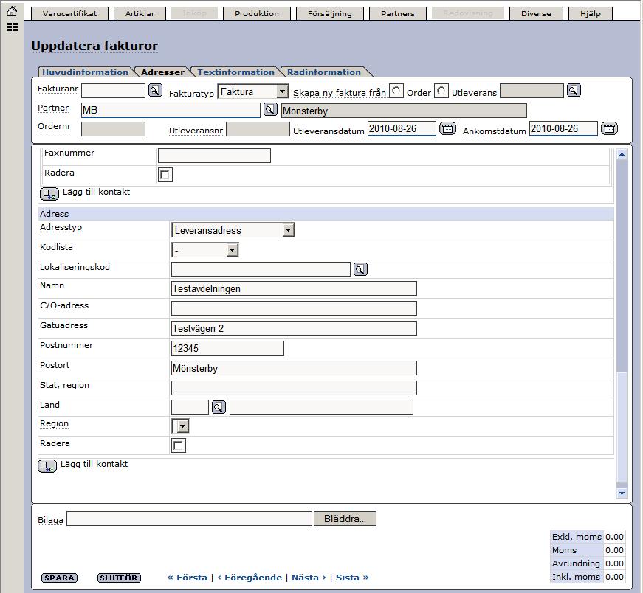Switch to Textinformation tab
The height and width of the screenshot is (593, 643).
[x=235, y=72]
